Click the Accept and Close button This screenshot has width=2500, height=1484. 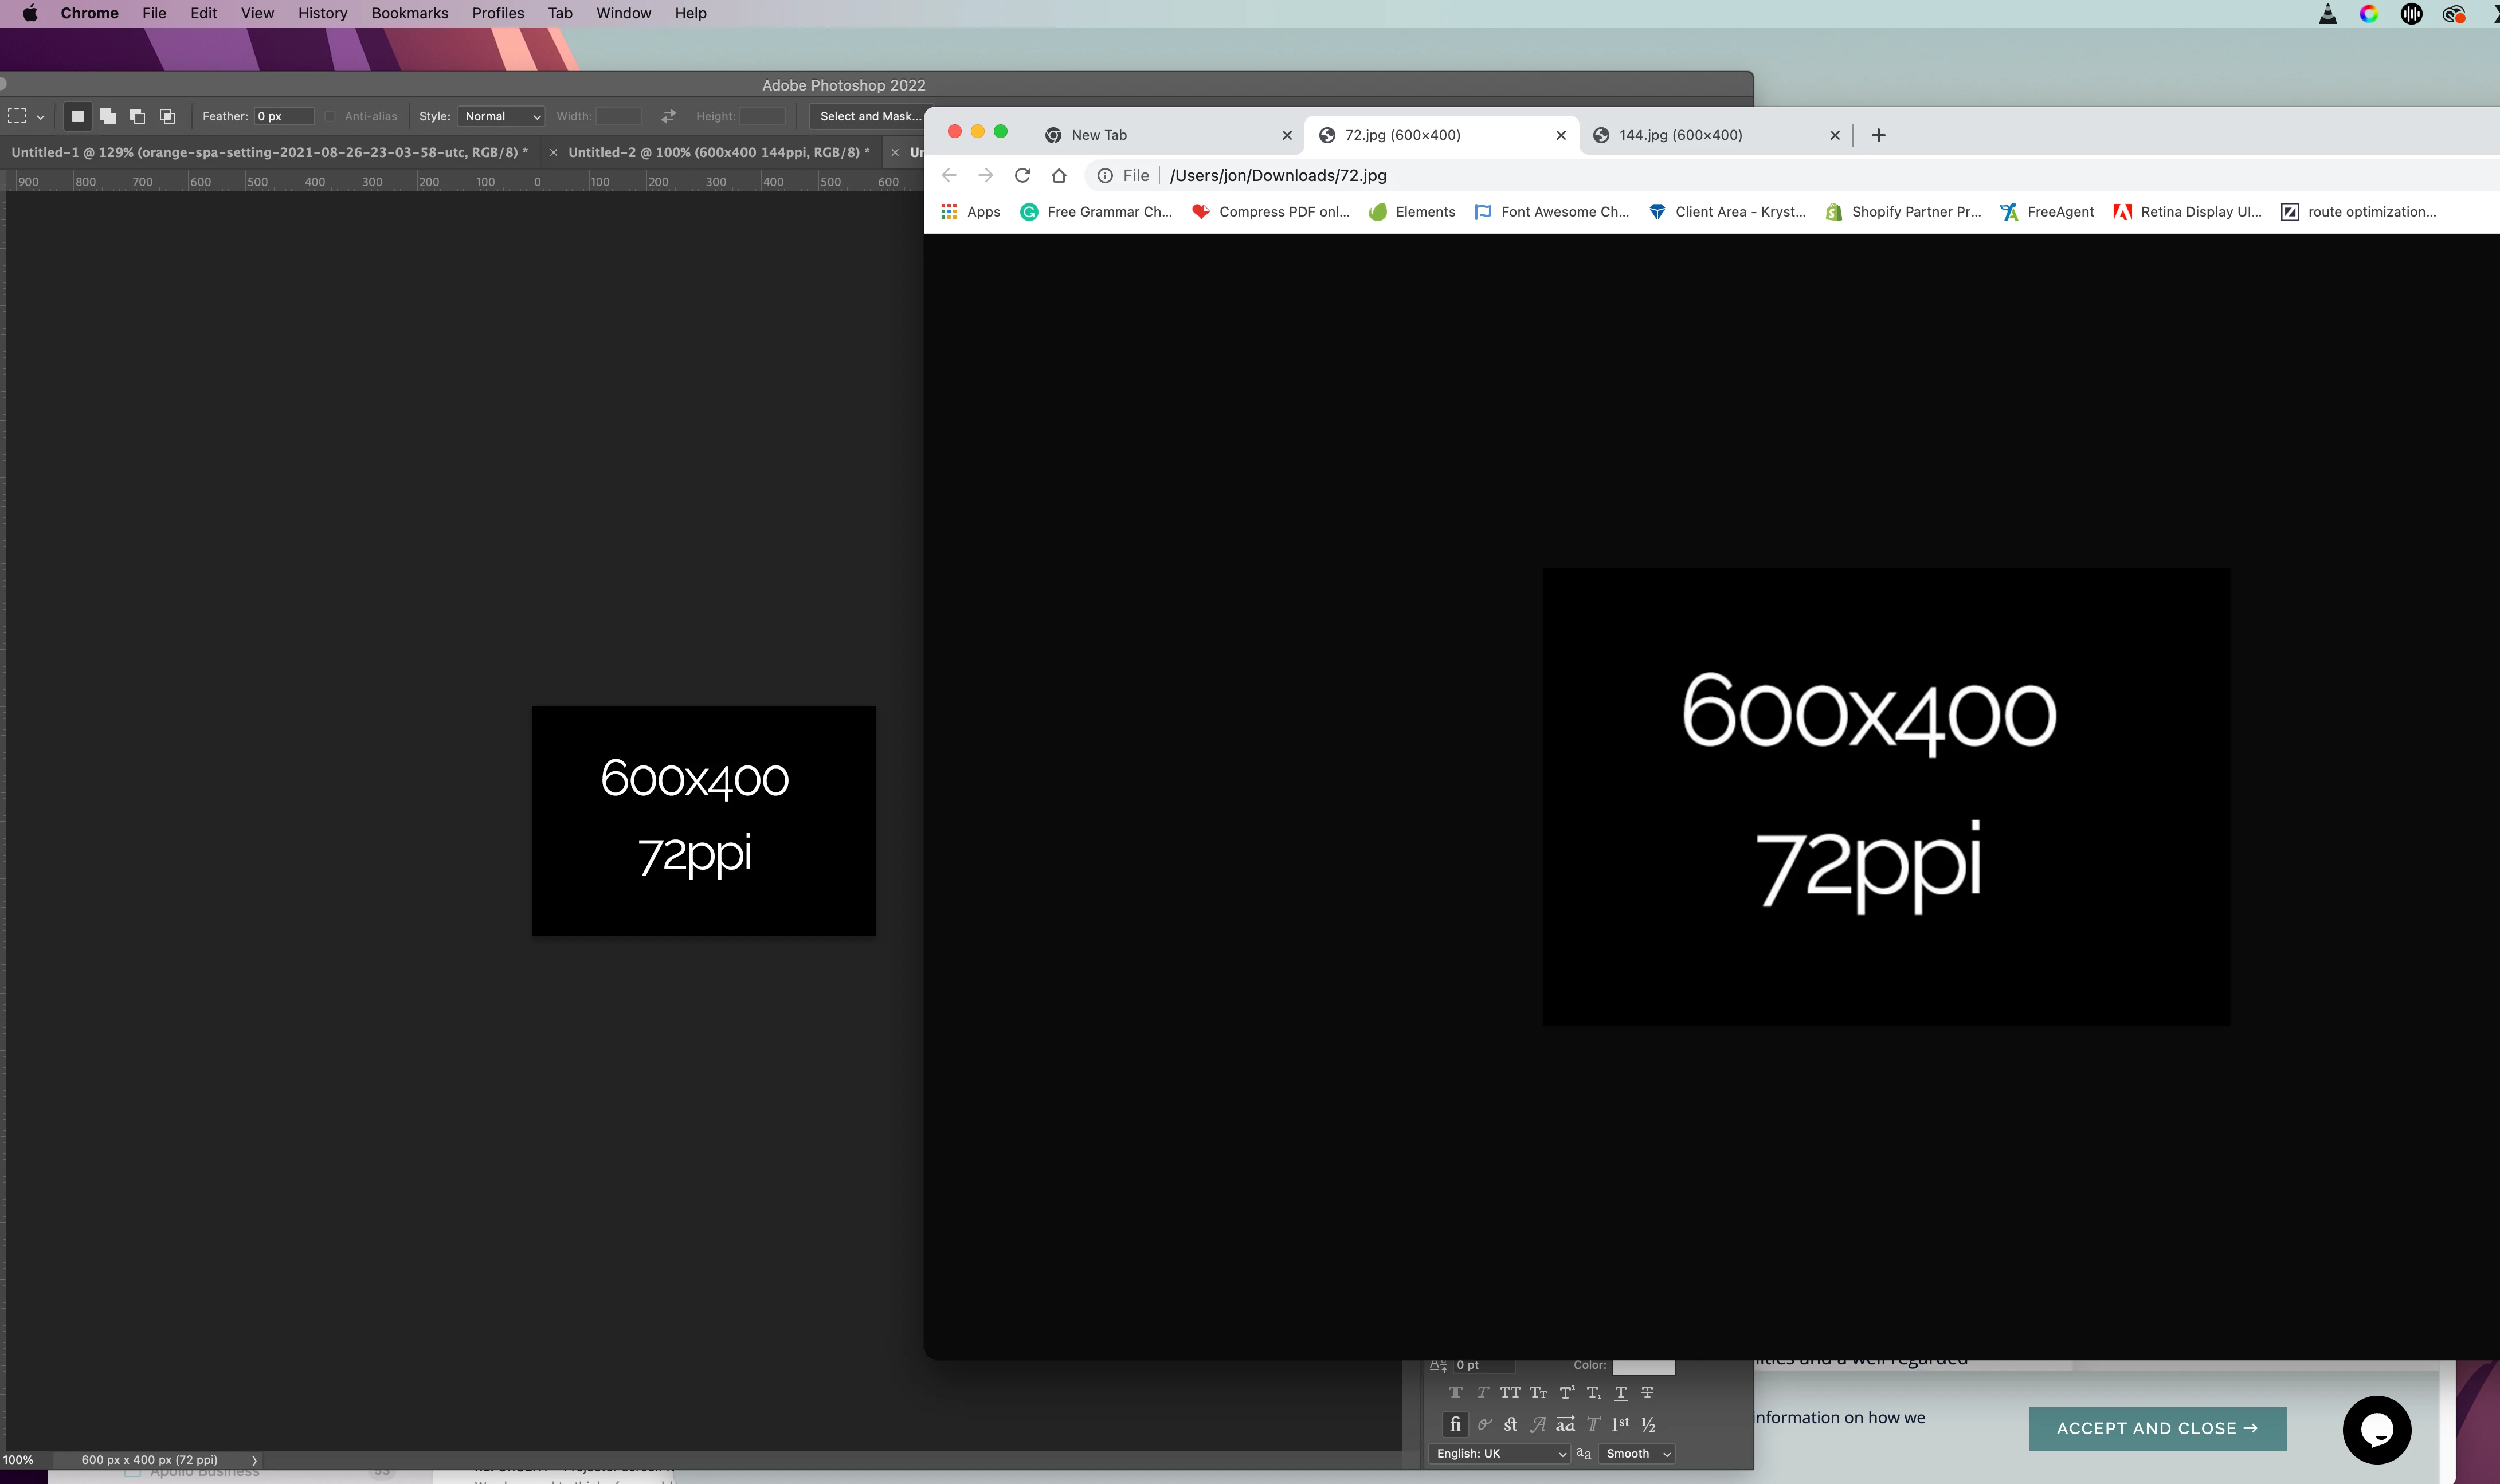pyautogui.click(x=2157, y=1428)
